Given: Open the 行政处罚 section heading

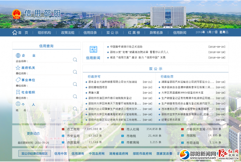Looking at the screenshot, I should point(167,77).
